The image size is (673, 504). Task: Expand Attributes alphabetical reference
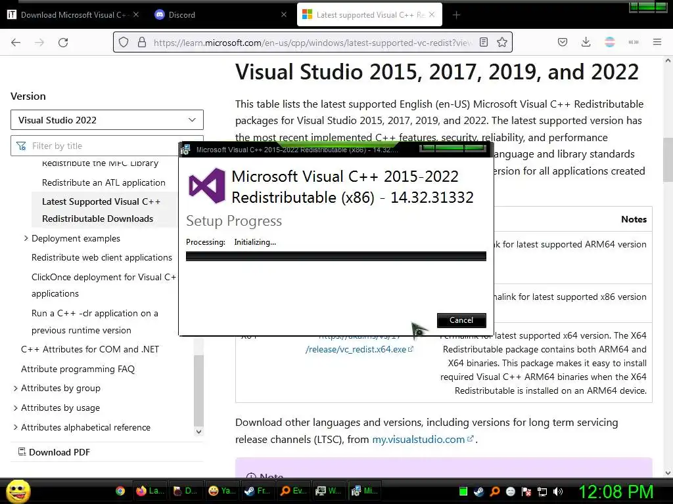tap(16, 428)
